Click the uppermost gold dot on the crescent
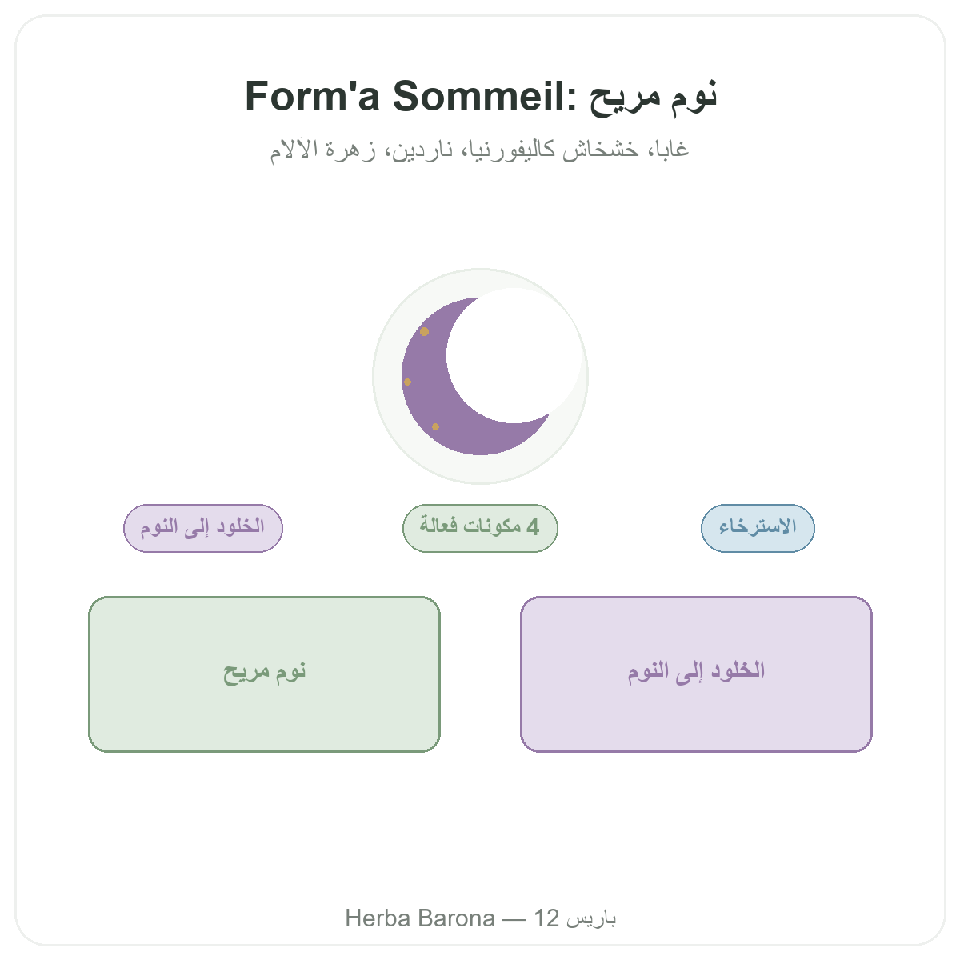This screenshot has height=960, width=960. coord(425,331)
